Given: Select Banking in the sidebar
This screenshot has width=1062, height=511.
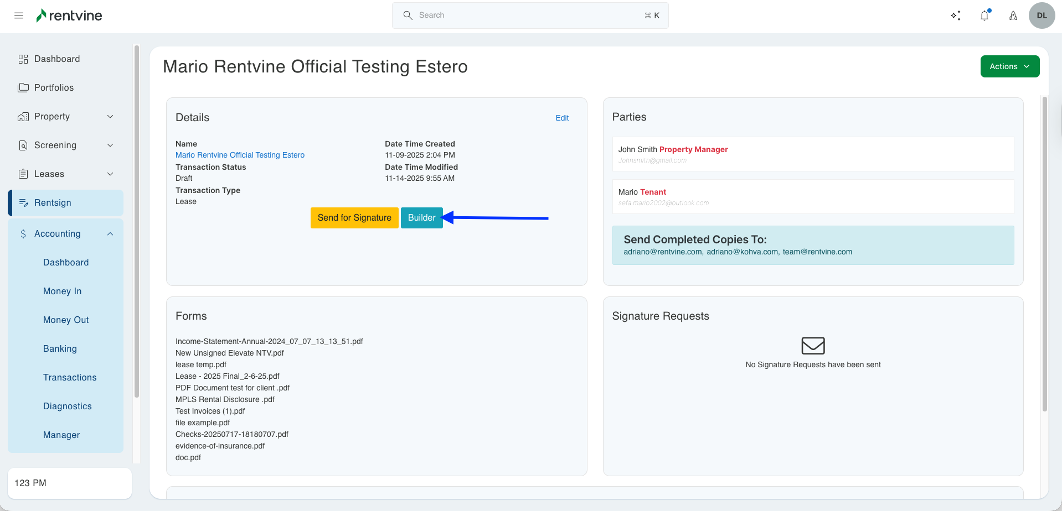Looking at the screenshot, I should click(60, 349).
